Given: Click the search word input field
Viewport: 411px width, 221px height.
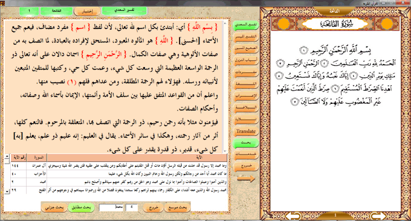Looking at the screenshot, I should click(111, 207).
